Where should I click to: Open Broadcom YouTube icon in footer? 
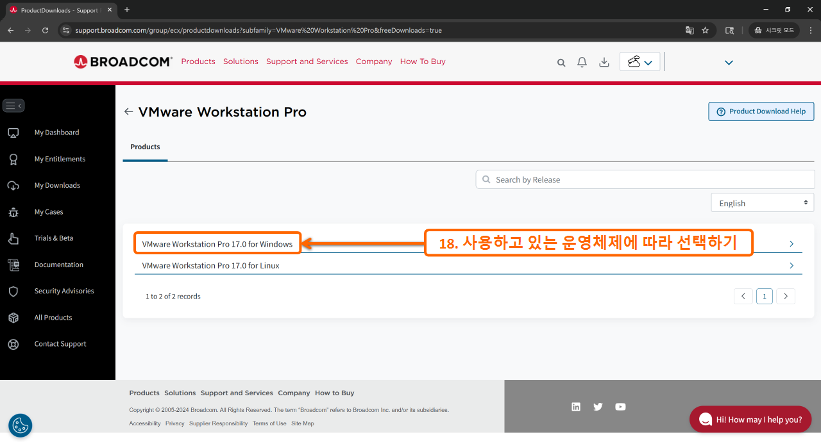point(620,407)
